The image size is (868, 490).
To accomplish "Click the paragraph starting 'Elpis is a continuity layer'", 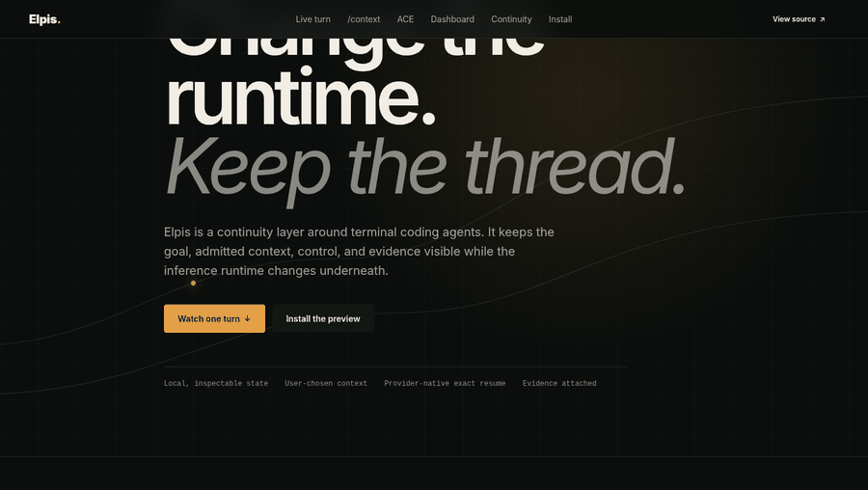I will pos(359,252).
